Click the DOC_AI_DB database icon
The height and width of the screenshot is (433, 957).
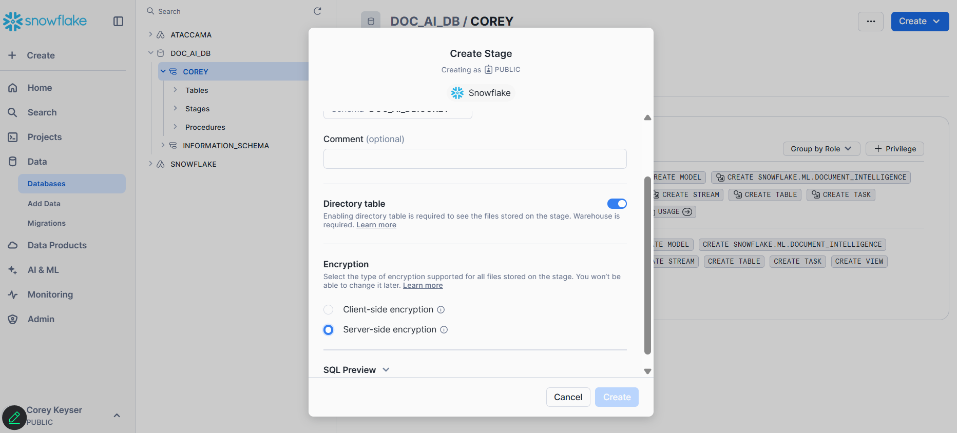(161, 53)
